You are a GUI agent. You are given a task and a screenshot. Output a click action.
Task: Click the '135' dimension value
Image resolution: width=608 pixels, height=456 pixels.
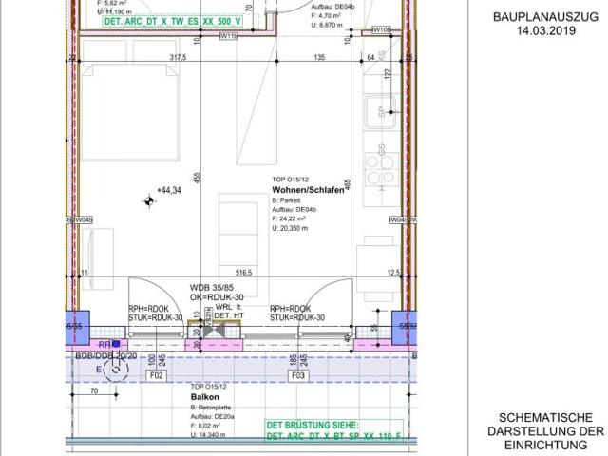[319, 57]
